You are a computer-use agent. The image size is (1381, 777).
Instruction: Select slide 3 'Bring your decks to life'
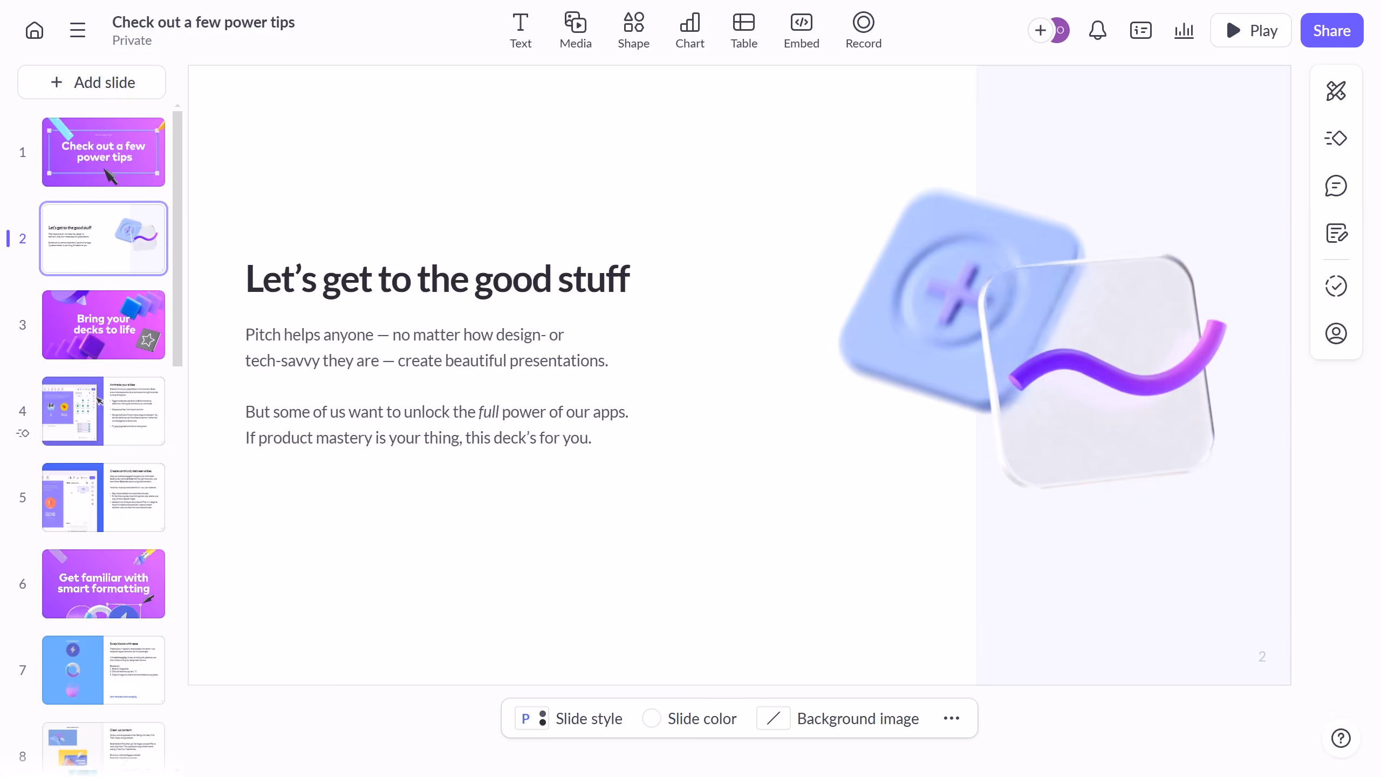point(104,325)
